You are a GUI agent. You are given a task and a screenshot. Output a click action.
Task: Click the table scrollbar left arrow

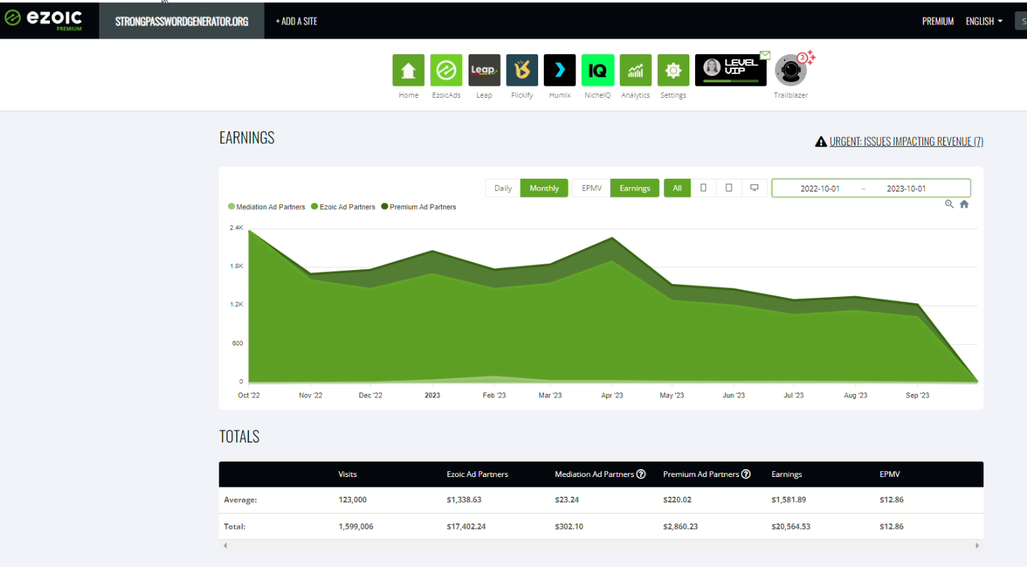tap(225, 545)
